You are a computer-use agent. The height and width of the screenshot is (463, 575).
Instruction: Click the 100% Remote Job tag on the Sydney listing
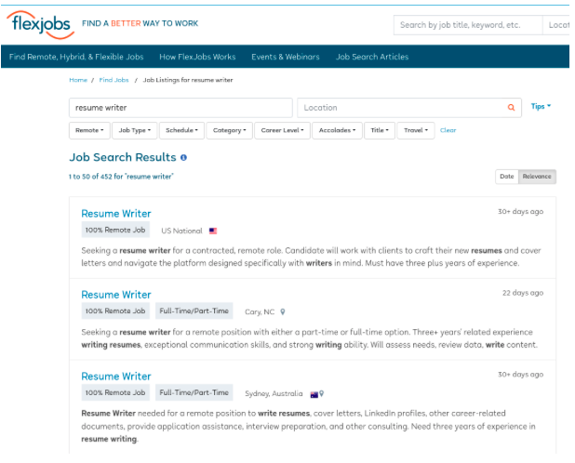point(115,392)
